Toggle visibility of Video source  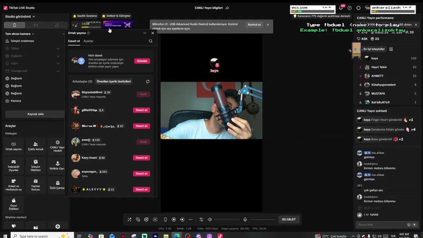(x=58, y=48)
